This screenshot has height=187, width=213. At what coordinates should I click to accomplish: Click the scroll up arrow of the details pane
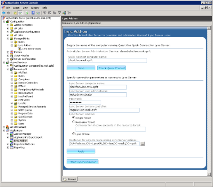point(209,28)
